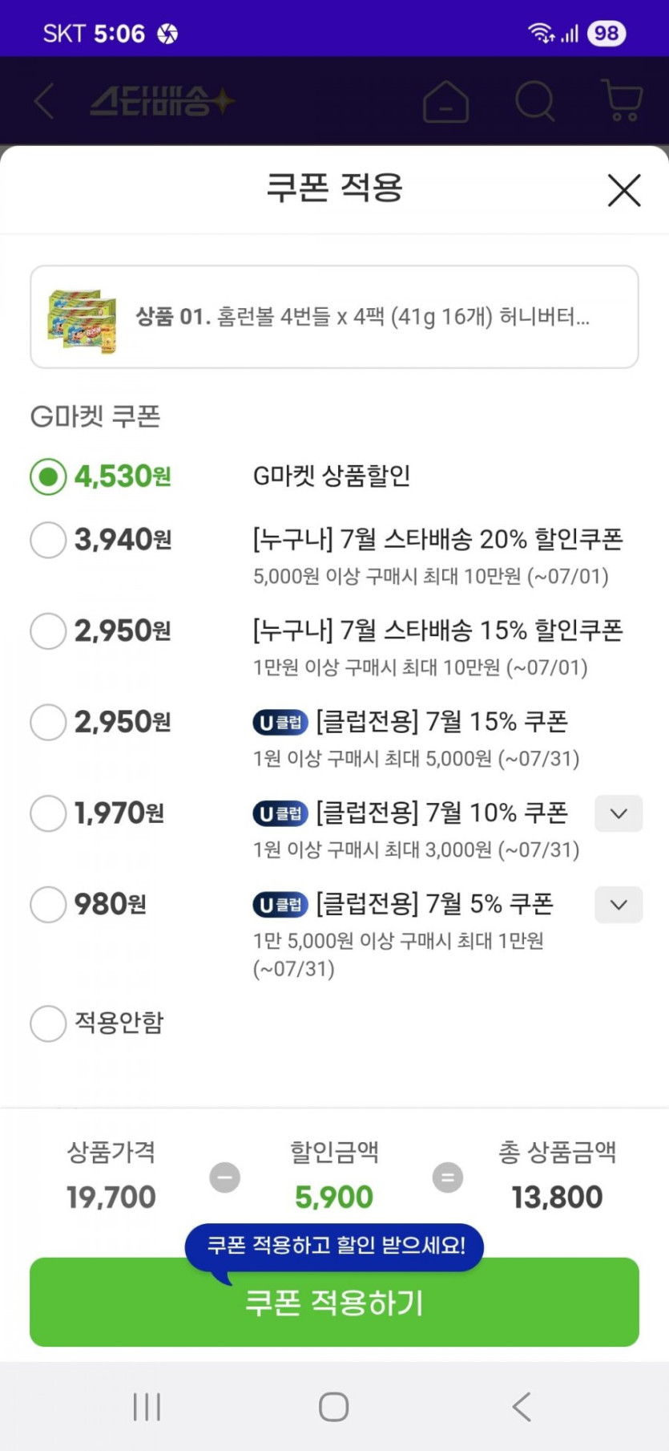This screenshot has width=669, height=1451.
Task: Expand the club 10% coupon dropdown
Action: pos(618,813)
